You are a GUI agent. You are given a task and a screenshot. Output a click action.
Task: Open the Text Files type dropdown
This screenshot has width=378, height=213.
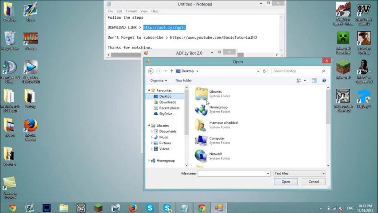(299, 173)
